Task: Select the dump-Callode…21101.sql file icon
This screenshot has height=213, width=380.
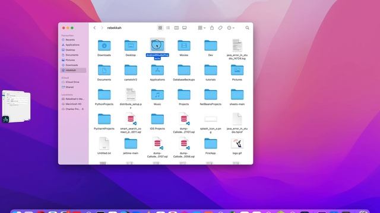Action: pos(184,119)
